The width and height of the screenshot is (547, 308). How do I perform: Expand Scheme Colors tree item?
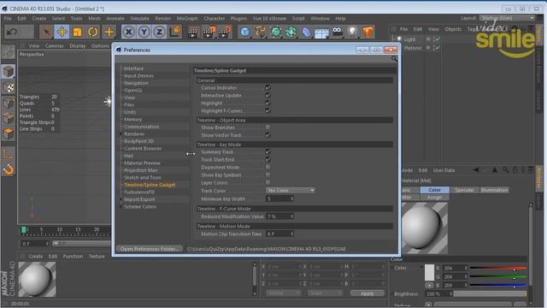click(121, 207)
